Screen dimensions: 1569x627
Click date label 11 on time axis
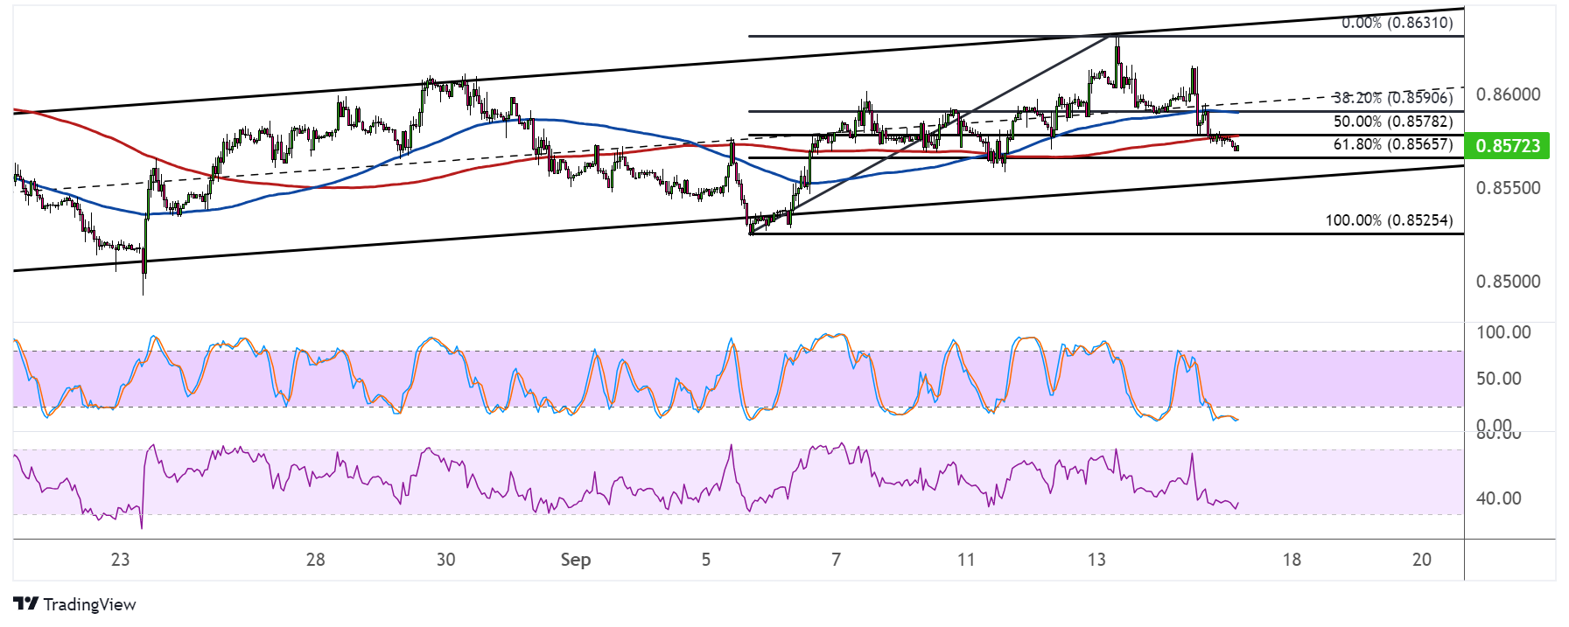click(x=966, y=560)
